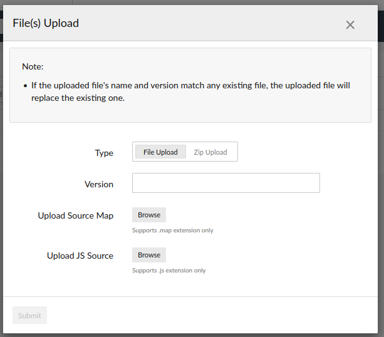Click the Upload Source Map label
Viewport: 384px width, 337px height.
click(75, 215)
